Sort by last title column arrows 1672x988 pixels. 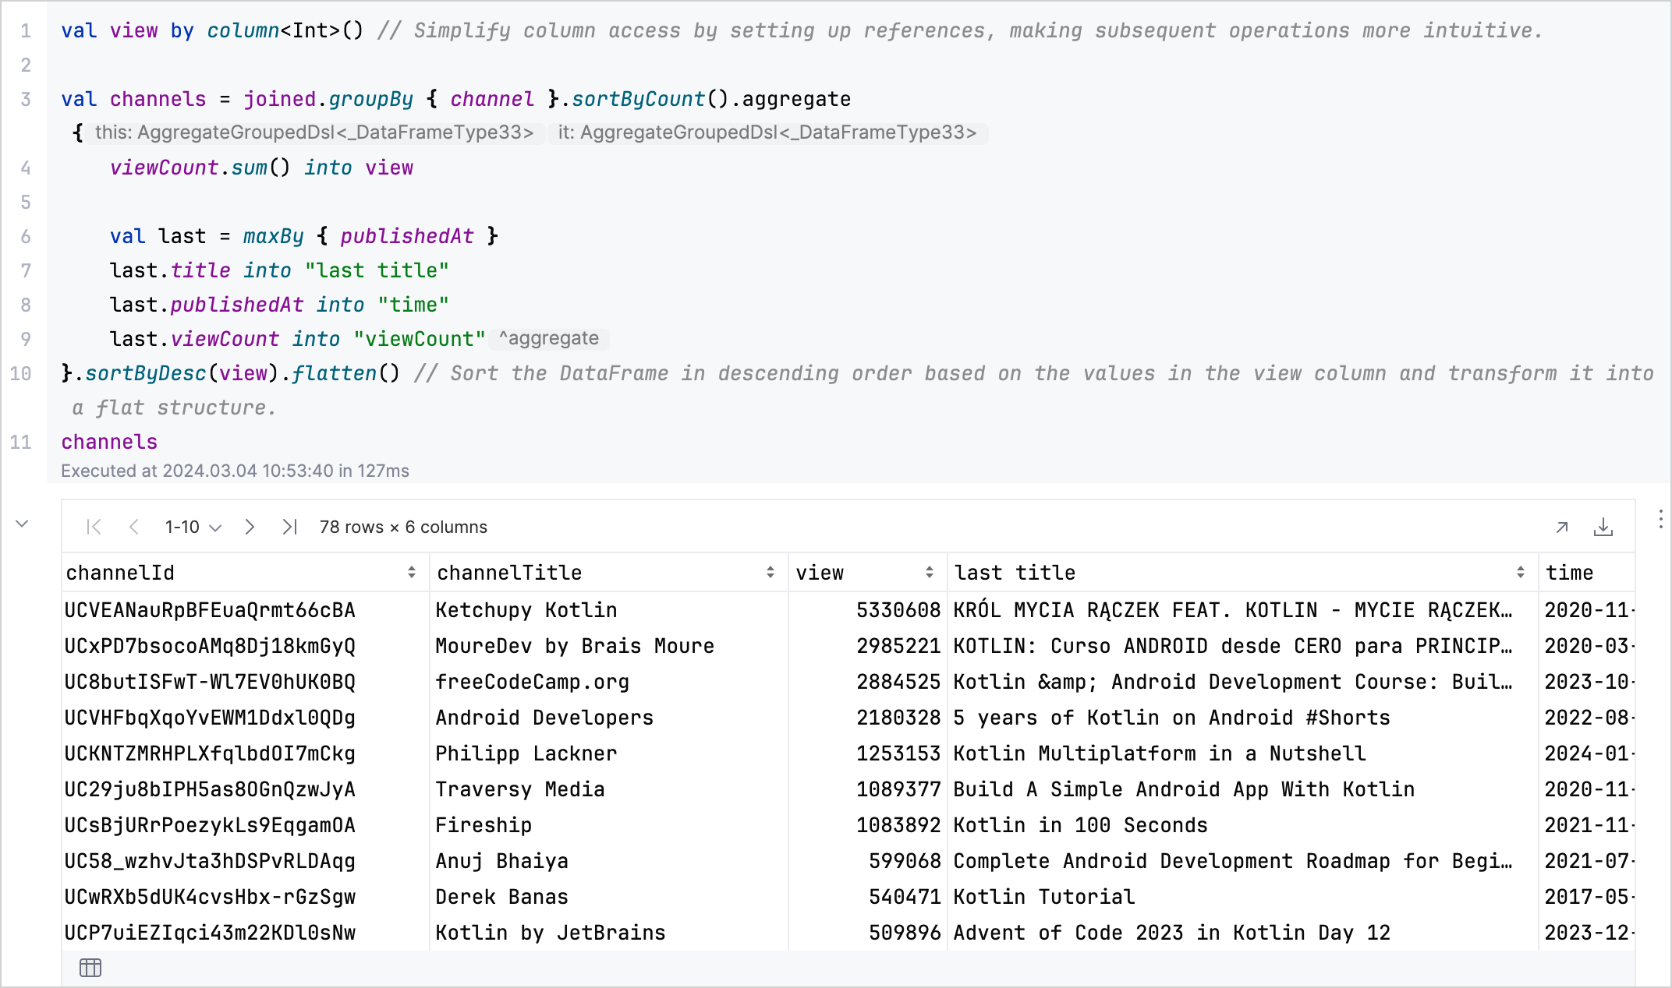pos(1520,573)
